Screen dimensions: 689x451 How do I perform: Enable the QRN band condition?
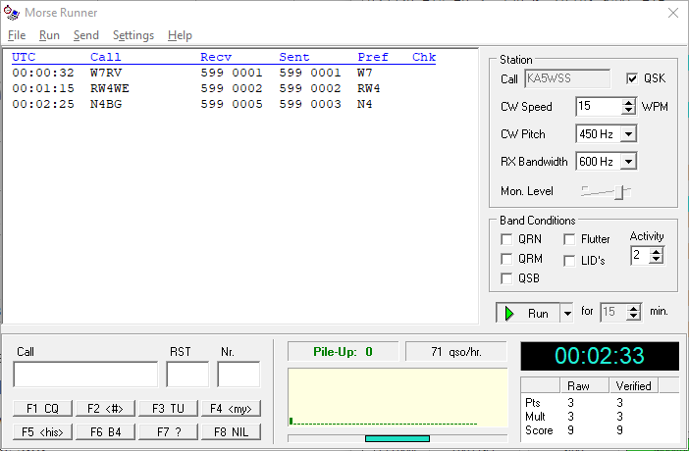tap(506, 239)
